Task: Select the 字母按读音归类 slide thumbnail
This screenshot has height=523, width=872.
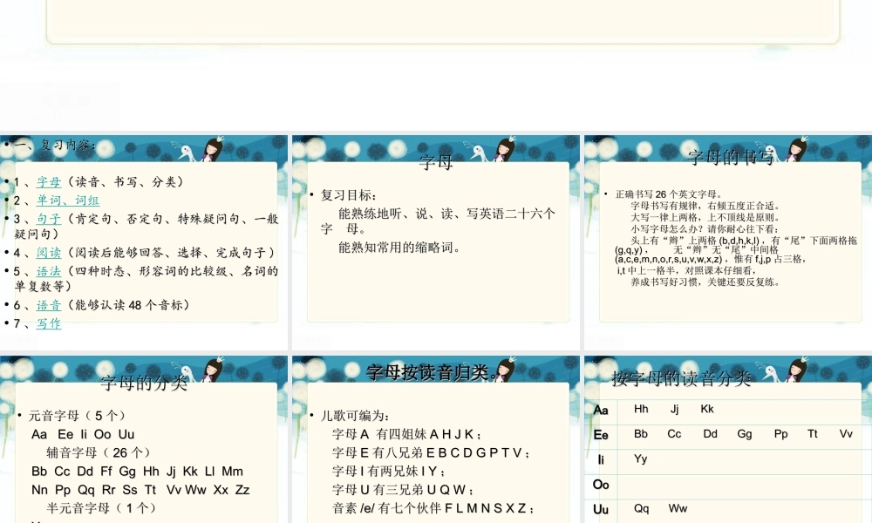Action: [x=434, y=436]
